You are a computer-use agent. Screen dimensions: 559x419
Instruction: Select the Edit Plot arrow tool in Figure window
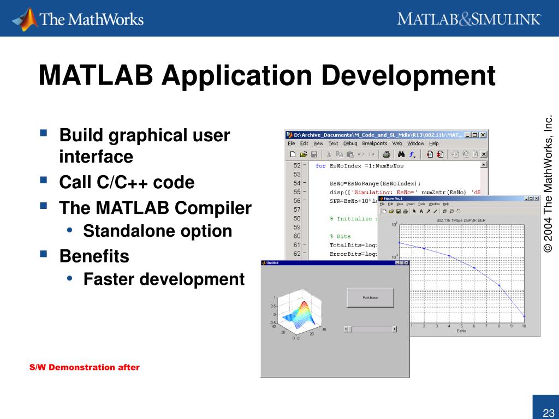(x=414, y=211)
